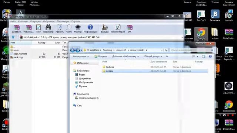Open the Общий доступ dropdown
Image resolution: width=237 pixels, height=133 pixels.
[x=153, y=57]
